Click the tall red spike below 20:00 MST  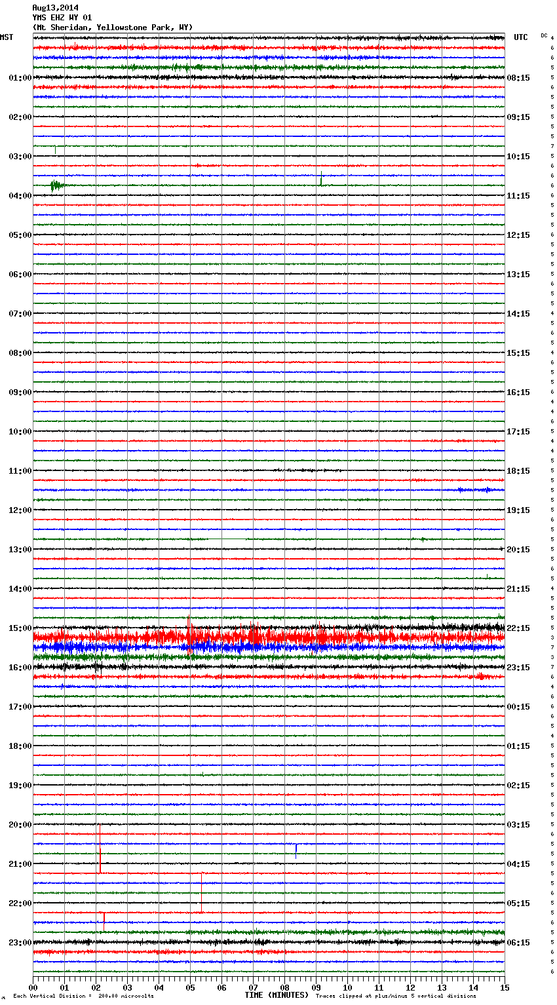pos(100,849)
